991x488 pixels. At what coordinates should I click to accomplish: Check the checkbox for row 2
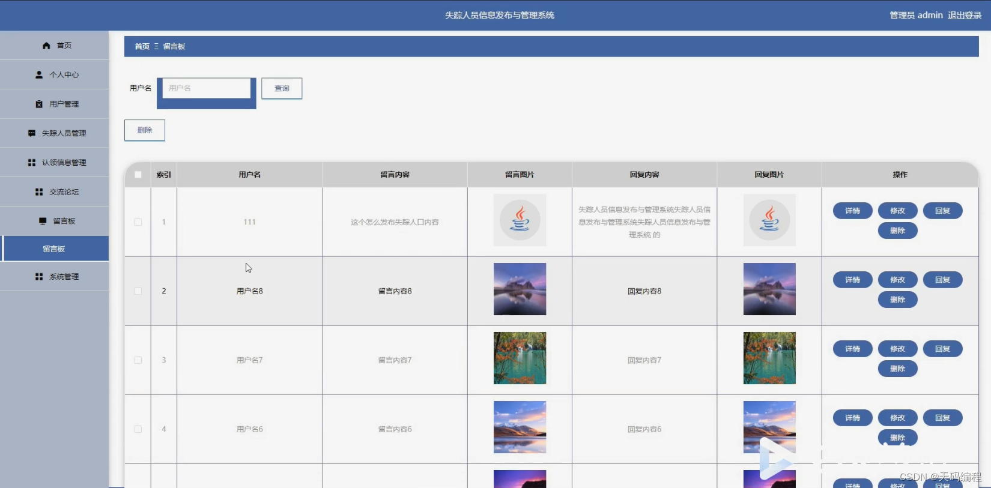tap(138, 291)
